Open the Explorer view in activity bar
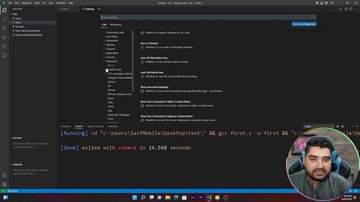 [x=4, y=10]
